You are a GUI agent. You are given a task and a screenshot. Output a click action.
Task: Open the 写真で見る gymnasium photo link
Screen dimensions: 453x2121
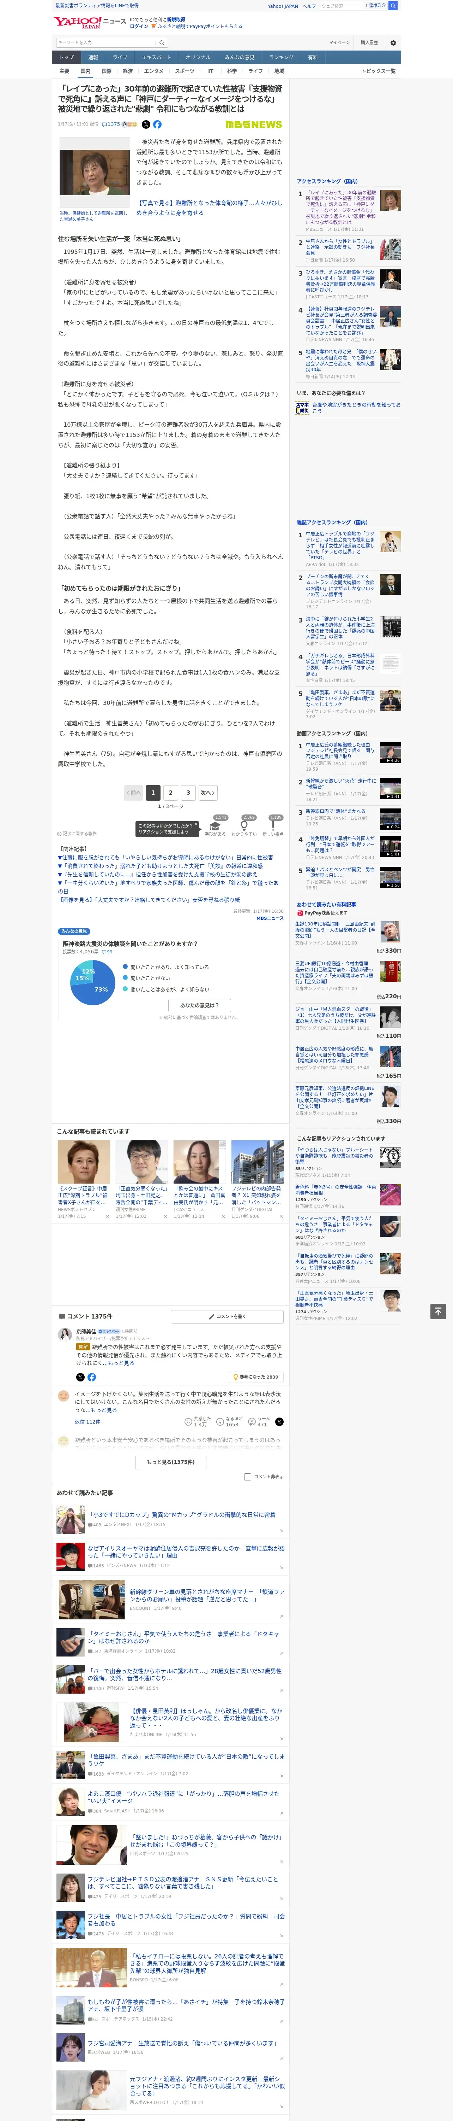[x=209, y=208]
